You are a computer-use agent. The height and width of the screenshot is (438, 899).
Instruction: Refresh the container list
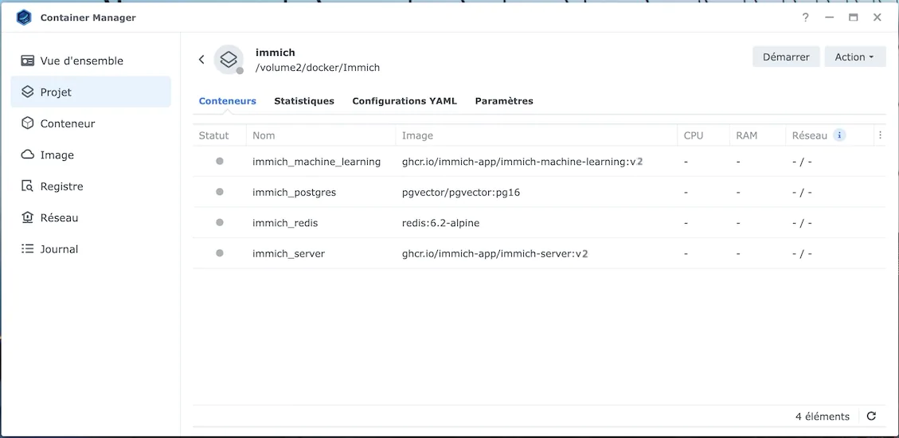871,416
